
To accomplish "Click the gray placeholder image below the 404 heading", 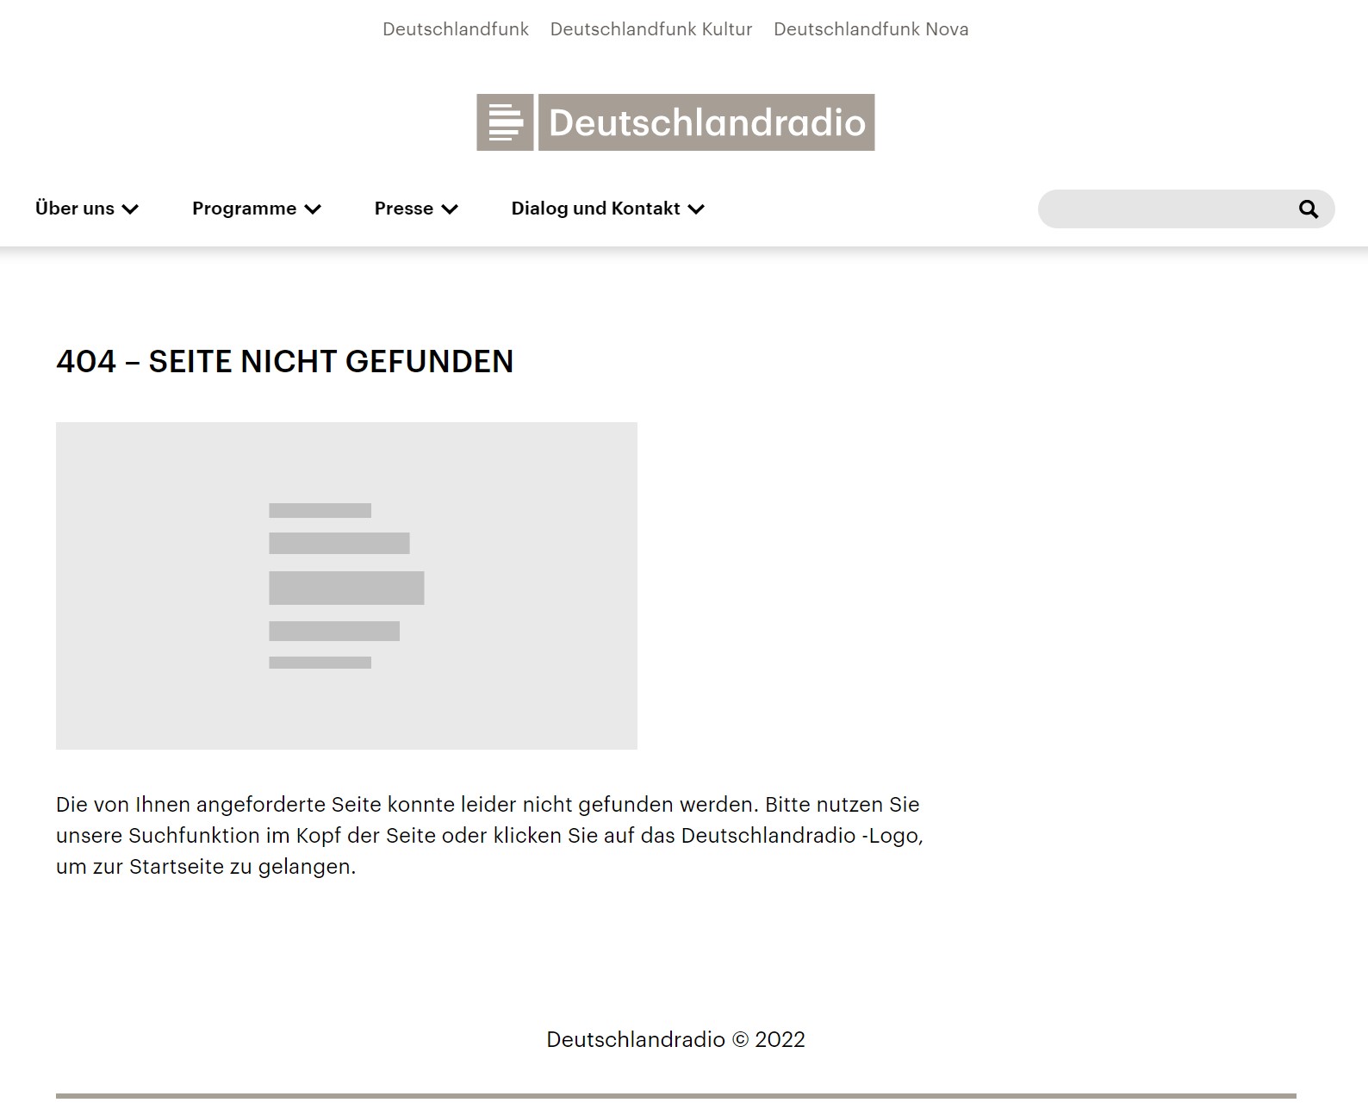I will [x=346, y=586].
